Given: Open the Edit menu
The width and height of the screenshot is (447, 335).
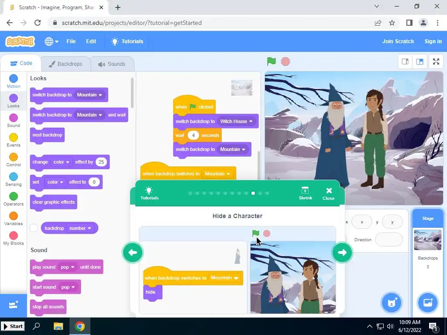Looking at the screenshot, I should click(91, 41).
